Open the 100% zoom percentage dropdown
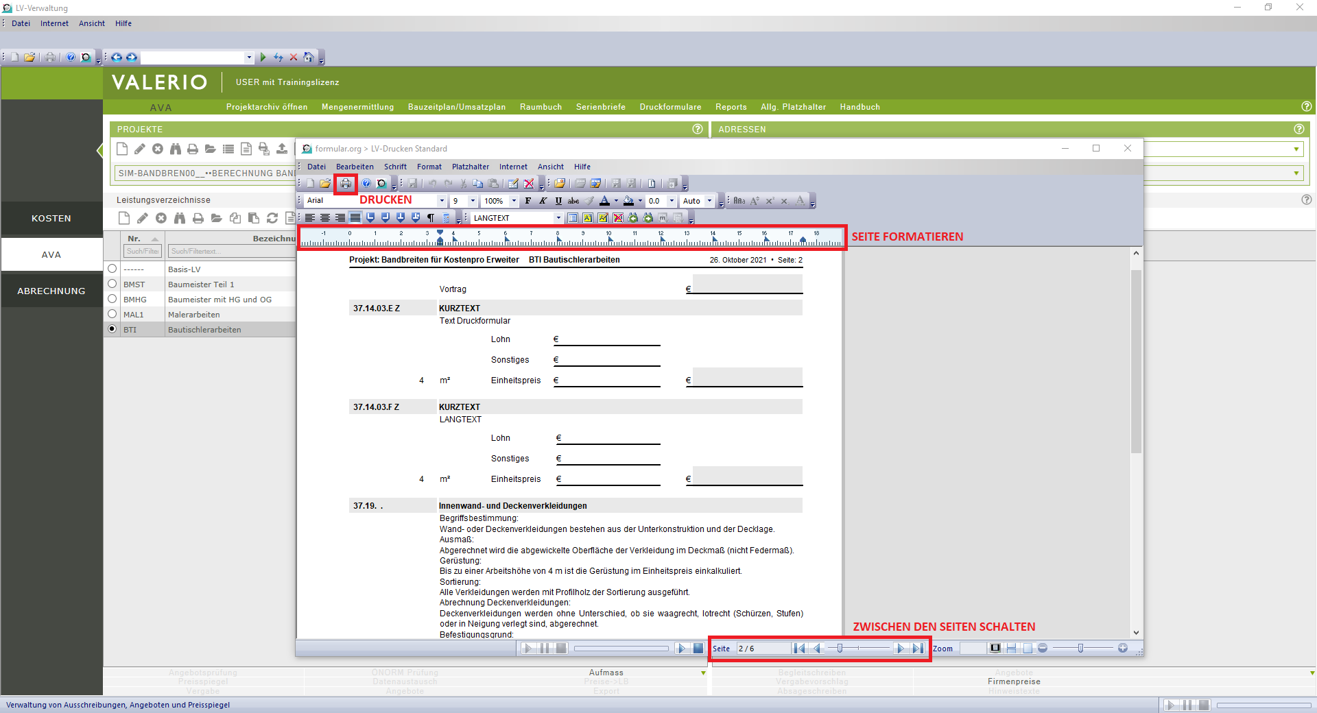The image size is (1317, 713). pos(514,201)
